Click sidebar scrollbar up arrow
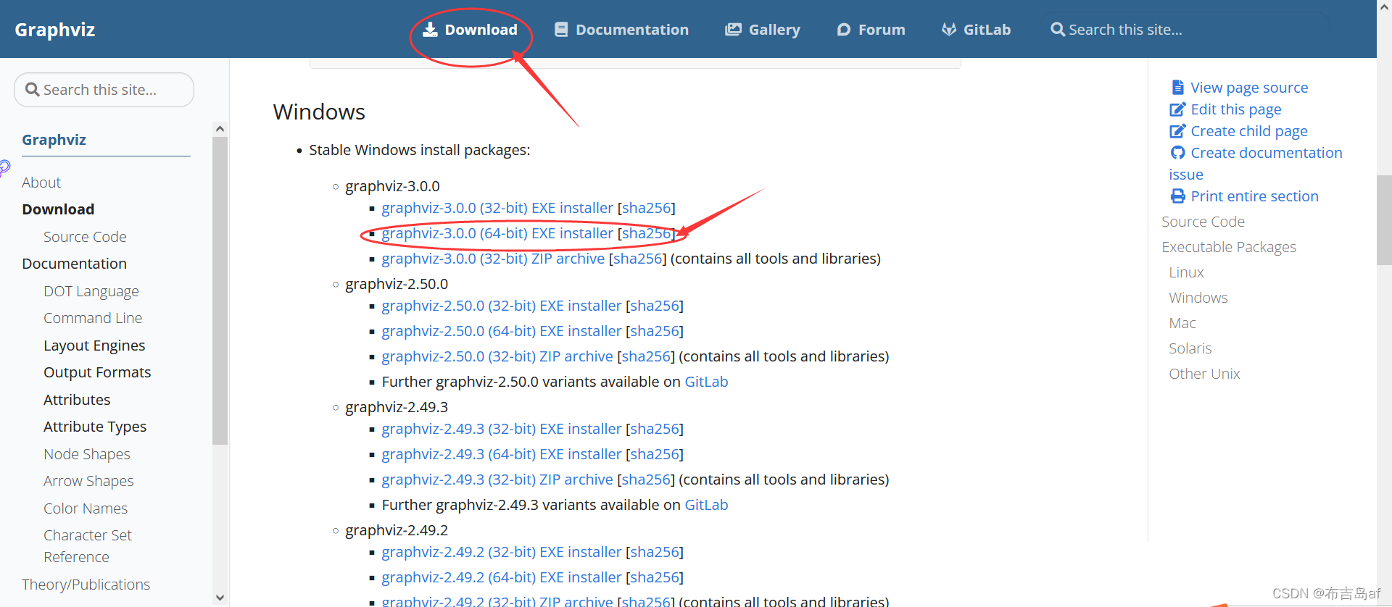The width and height of the screenshot is (1392, 607). point(220,129)
